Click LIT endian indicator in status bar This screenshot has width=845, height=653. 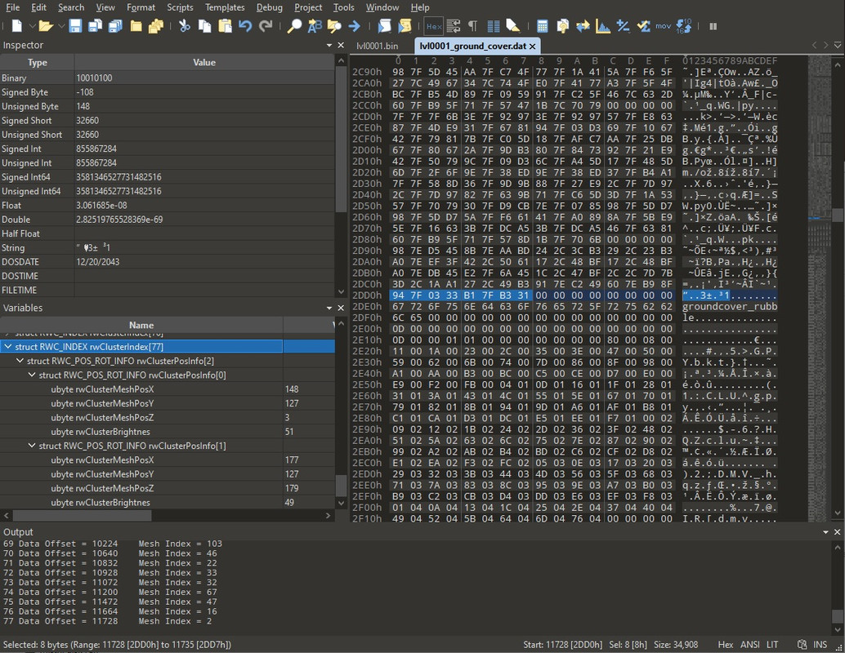772,644
